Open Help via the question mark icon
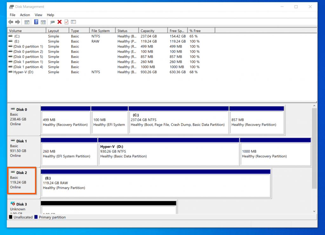 coord(36,22)
